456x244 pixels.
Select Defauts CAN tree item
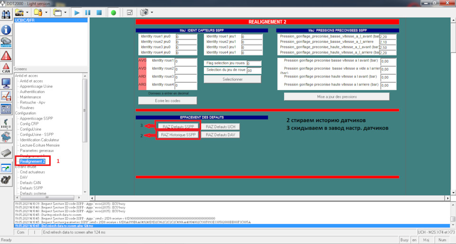click(x=30, y=183)
